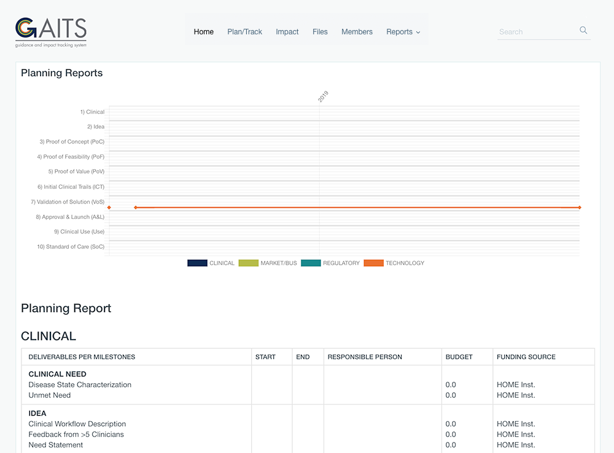Open the Home nav item
Viewport: 614px width, 453px height.
click(x=204, y=32)
